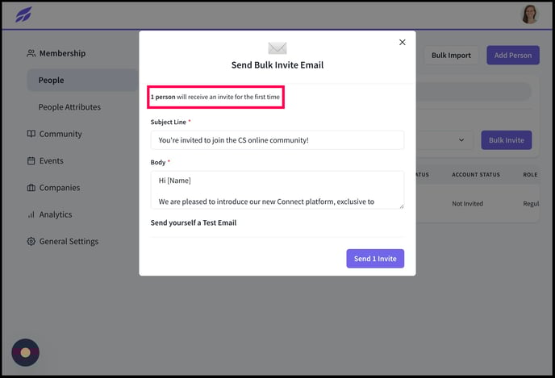
Task: Open the user profile avatar
Action: 530,15
